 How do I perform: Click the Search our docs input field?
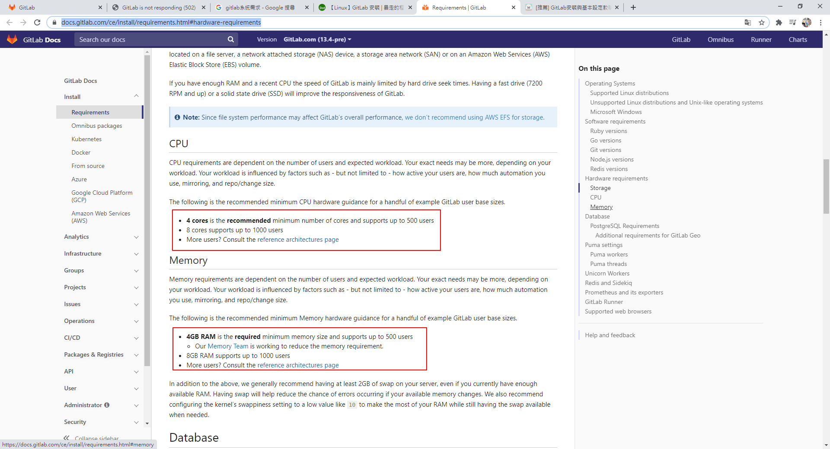(x=151, y=39)
